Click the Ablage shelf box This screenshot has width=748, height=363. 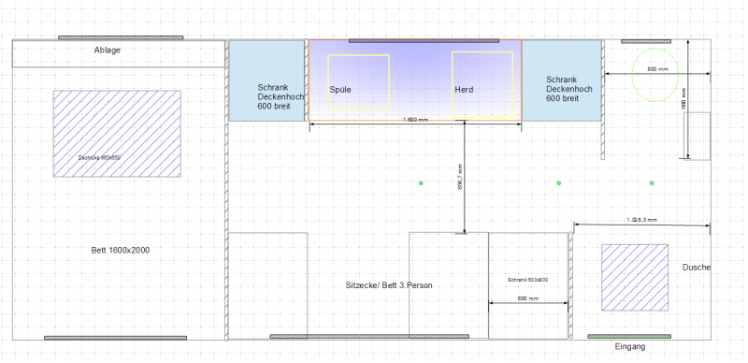click(x=119, y=53)
